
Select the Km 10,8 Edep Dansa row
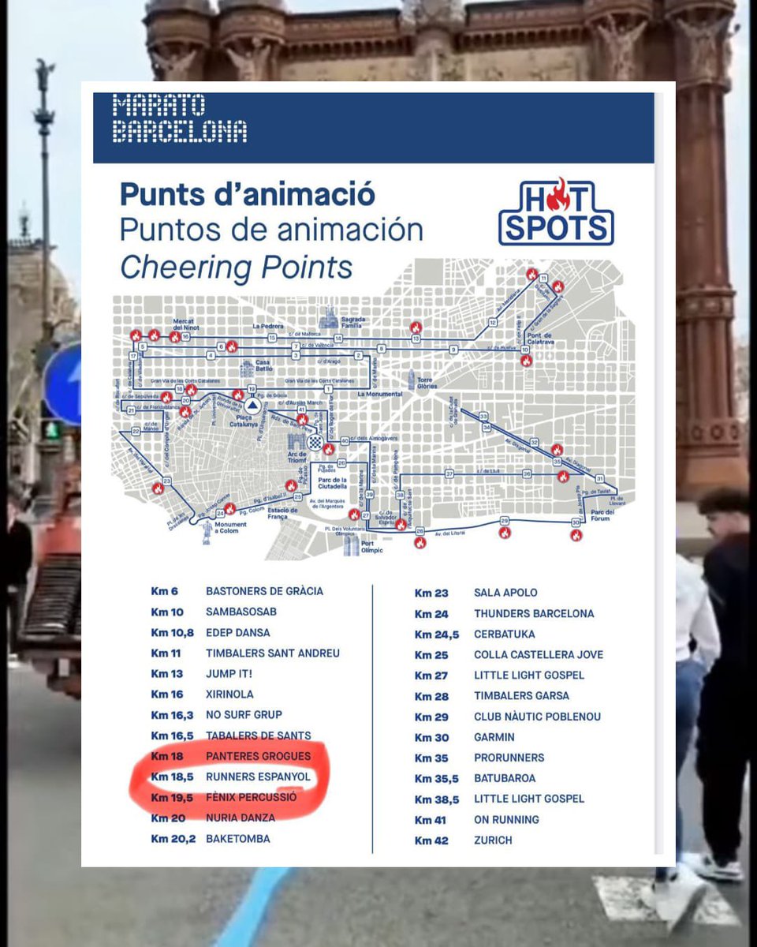(210, 632)
